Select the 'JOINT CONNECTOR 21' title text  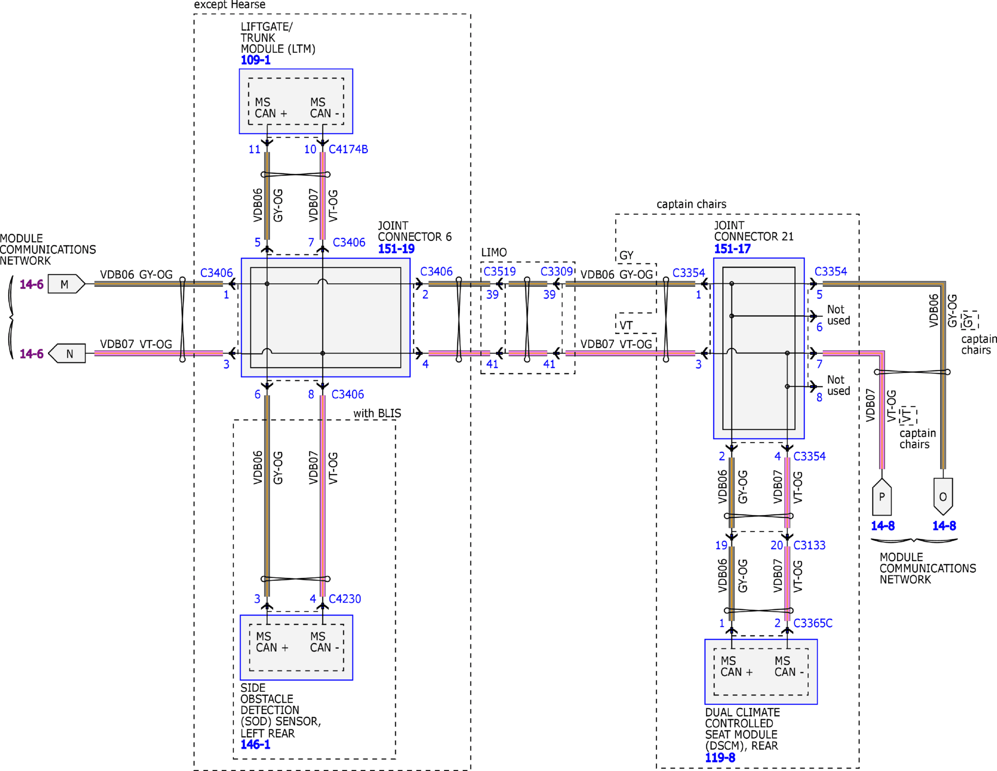pyautogui.click(x=754, y=231)
